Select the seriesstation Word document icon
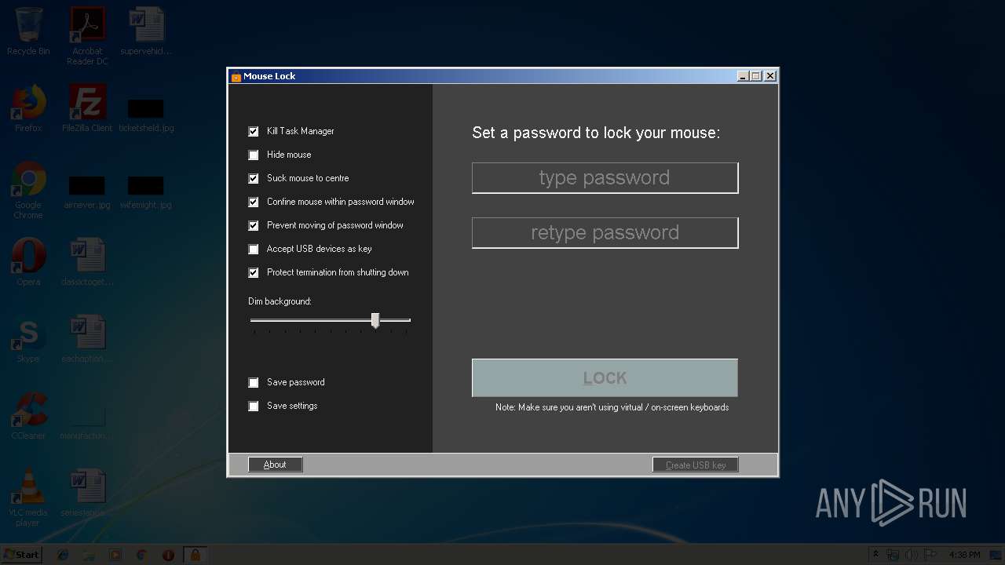The width and height of the screenshot is (1005, 565). [x=87, y=494]
